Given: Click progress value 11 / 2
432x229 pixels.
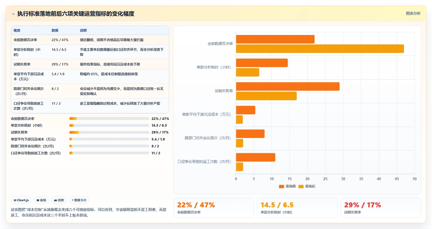Looking at the screenshot, I should [x=156, y=153].
